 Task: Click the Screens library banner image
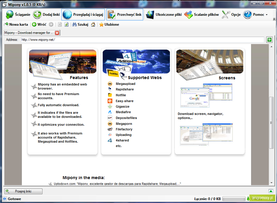point(210,62)
